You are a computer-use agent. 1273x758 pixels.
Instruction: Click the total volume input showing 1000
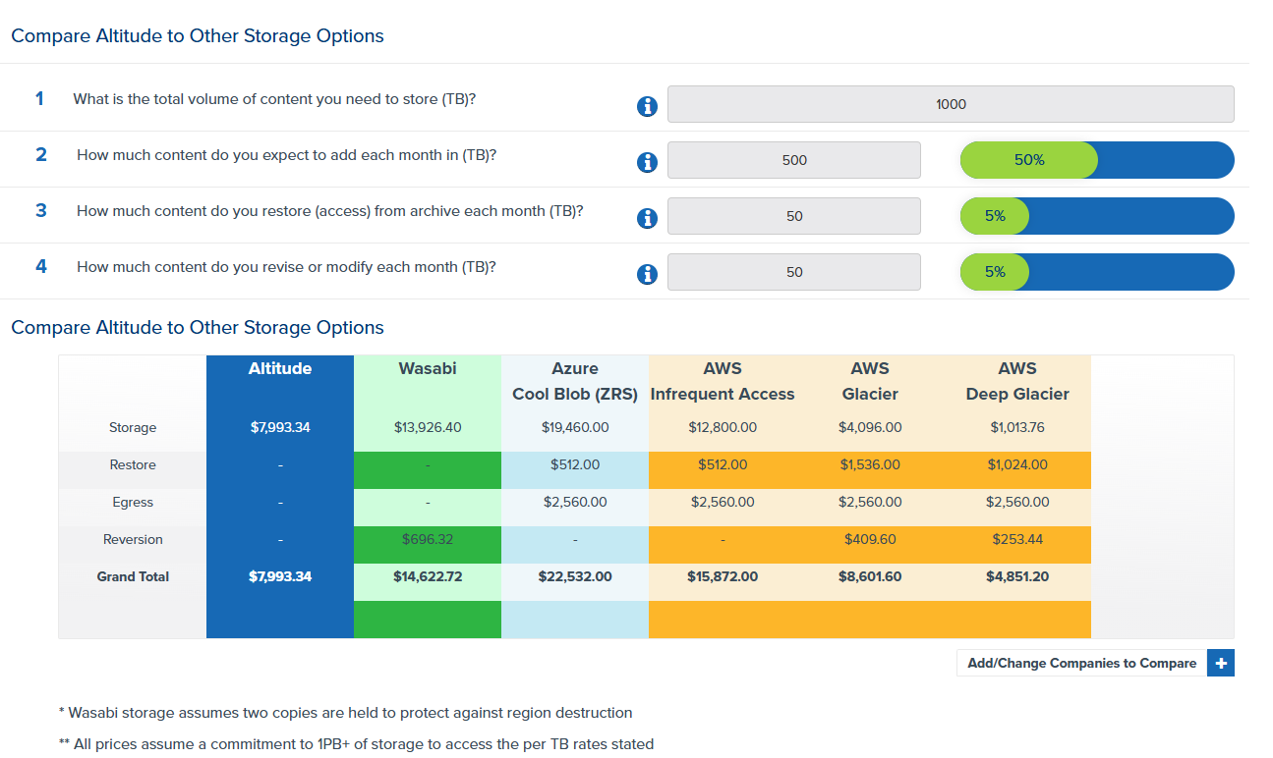pyautogui.click(x=951, y=104)
